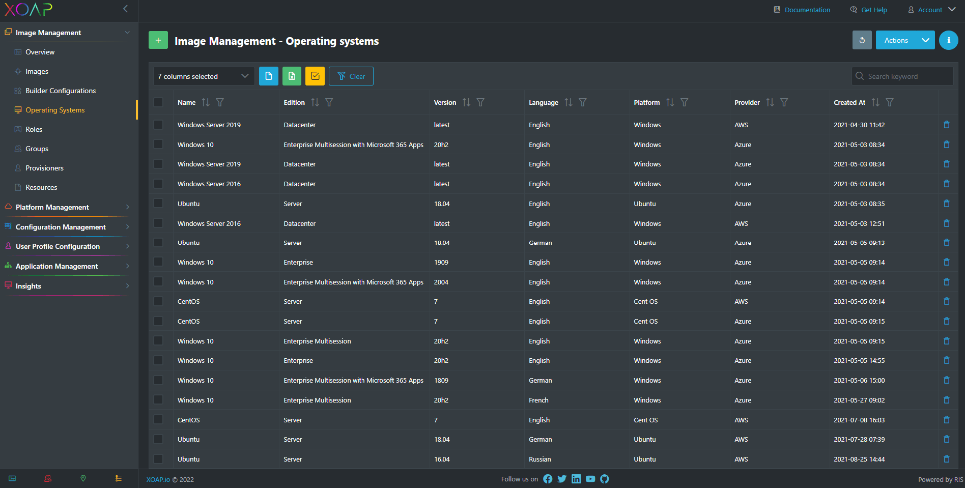Screen dimensions: 965x488
Task: Collapse the sidebar with the arrow
Action: pyautogui.click(x=125, y=9)
